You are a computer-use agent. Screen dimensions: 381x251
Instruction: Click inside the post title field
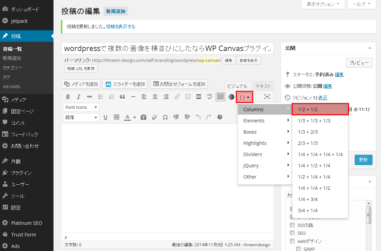pos(167,48)
